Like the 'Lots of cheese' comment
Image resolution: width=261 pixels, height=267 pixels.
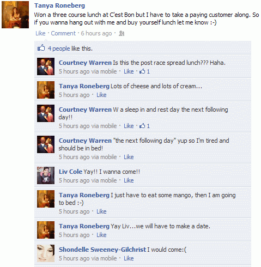coord(101,95)
